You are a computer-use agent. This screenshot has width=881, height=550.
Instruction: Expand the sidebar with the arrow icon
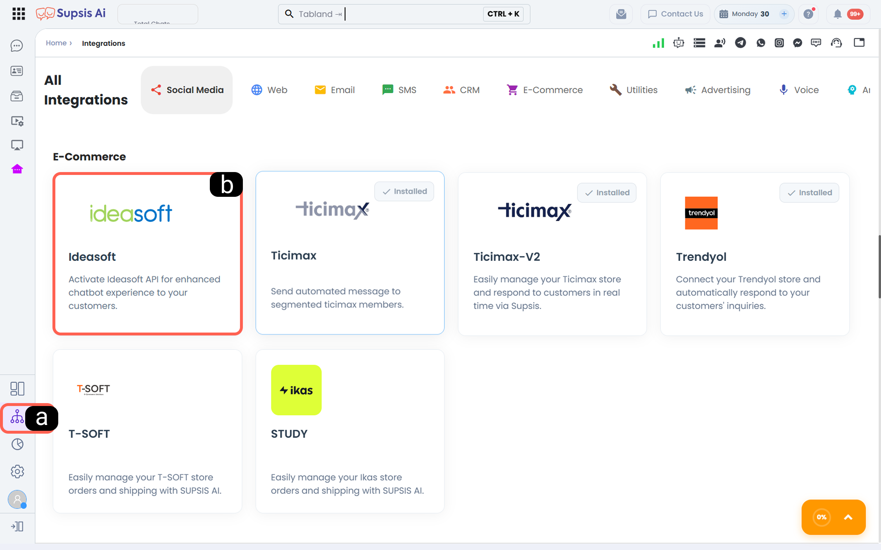tap(17, 526)
